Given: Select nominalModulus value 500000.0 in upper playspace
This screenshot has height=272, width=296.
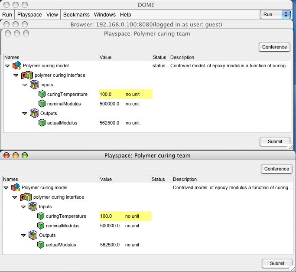Looking at the screenshot, I should click(x=109, y=104).
